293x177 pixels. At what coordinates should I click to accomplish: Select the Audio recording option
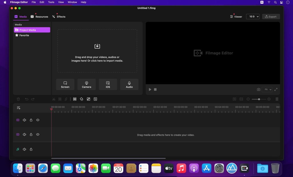129,84
